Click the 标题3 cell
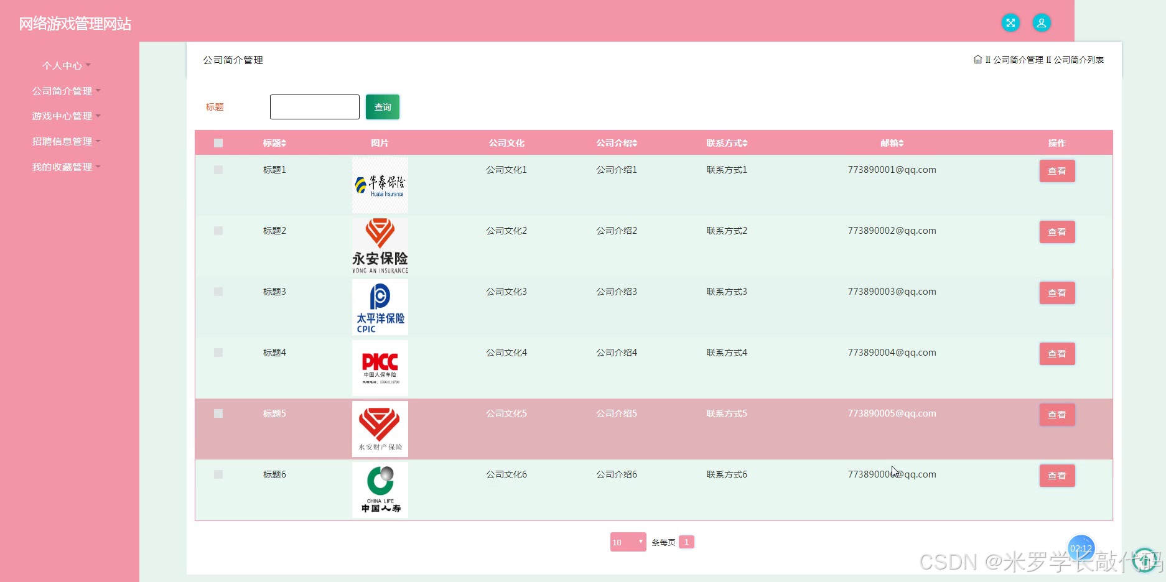This screenshot has width=1166, height=582. tap(274, 292)
